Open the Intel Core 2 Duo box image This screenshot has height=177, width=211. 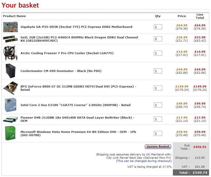11,105
